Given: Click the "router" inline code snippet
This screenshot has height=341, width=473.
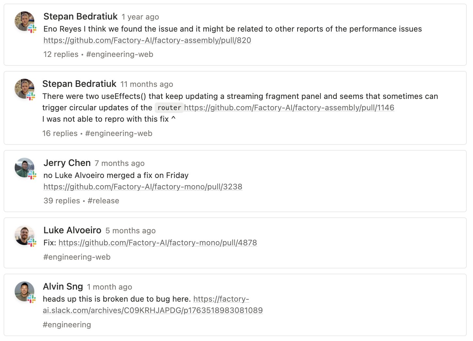Looking at the screenshot, I should 169,108.
